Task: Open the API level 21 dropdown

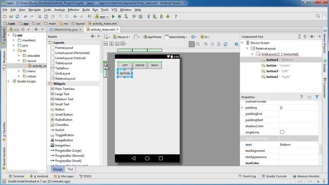Action: coord(205,37)
